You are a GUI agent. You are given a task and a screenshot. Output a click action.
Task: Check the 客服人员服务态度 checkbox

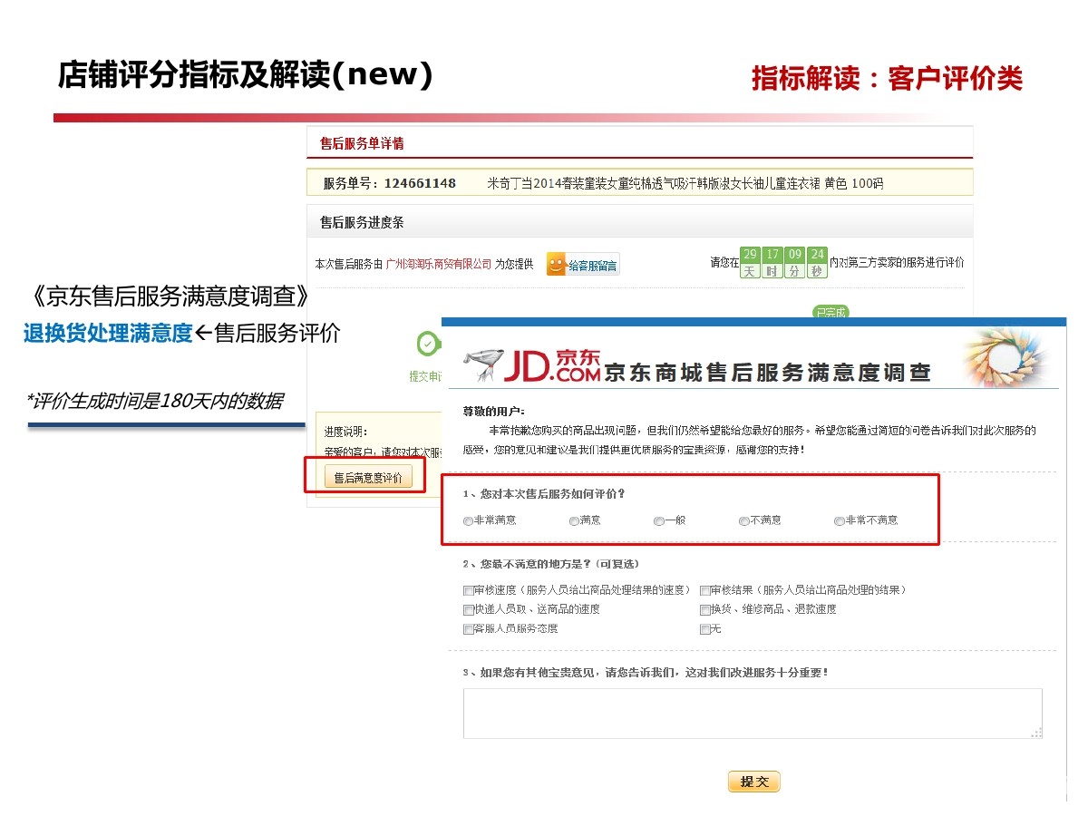click(468, 629)
